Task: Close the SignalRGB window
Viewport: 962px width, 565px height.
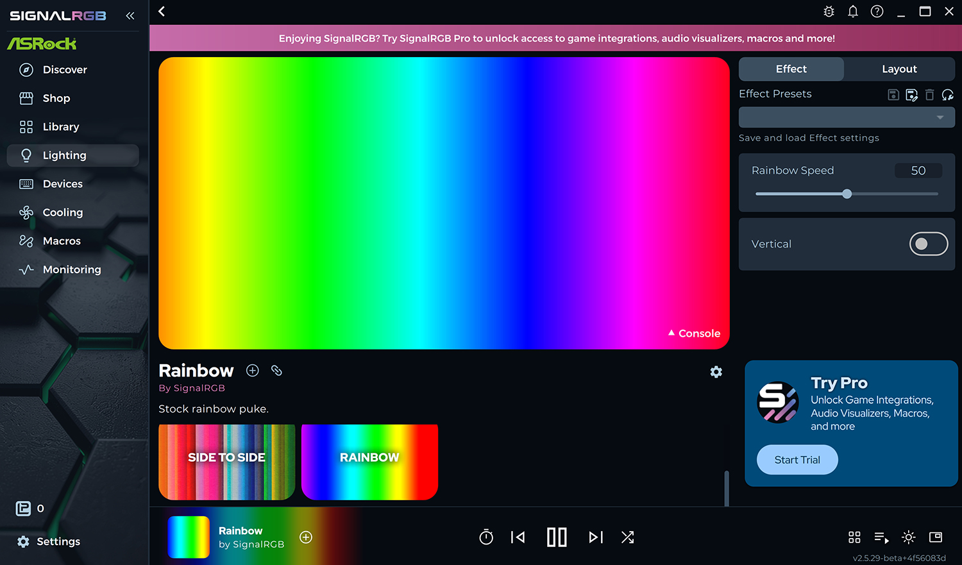Action: click(949, 12)
